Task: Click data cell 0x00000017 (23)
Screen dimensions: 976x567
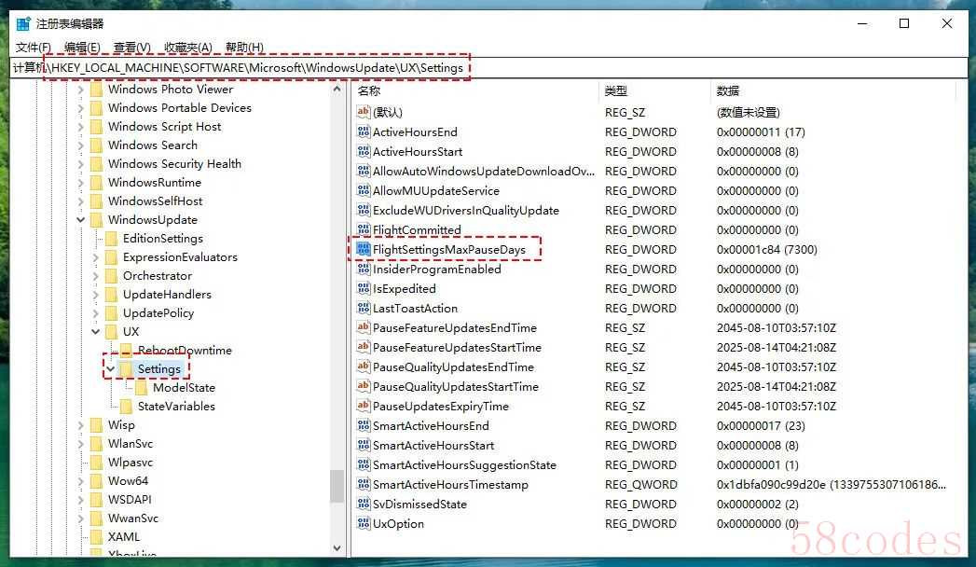Action: [761, 426]
